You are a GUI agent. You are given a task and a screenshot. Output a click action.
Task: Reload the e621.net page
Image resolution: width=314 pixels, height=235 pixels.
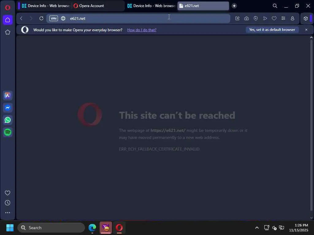(x=41, y=18)
